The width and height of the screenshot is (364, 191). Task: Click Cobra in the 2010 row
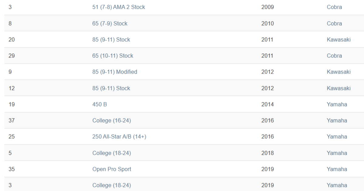pos(334,23)
